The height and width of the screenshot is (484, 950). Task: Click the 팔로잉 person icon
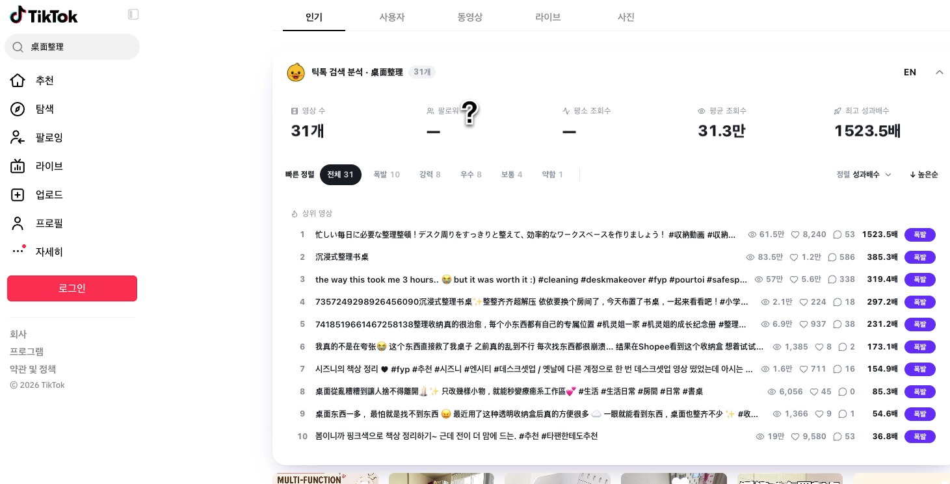point(18,138)
